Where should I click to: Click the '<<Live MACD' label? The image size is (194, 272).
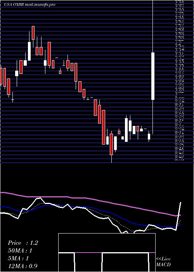[x=163, y=262]
